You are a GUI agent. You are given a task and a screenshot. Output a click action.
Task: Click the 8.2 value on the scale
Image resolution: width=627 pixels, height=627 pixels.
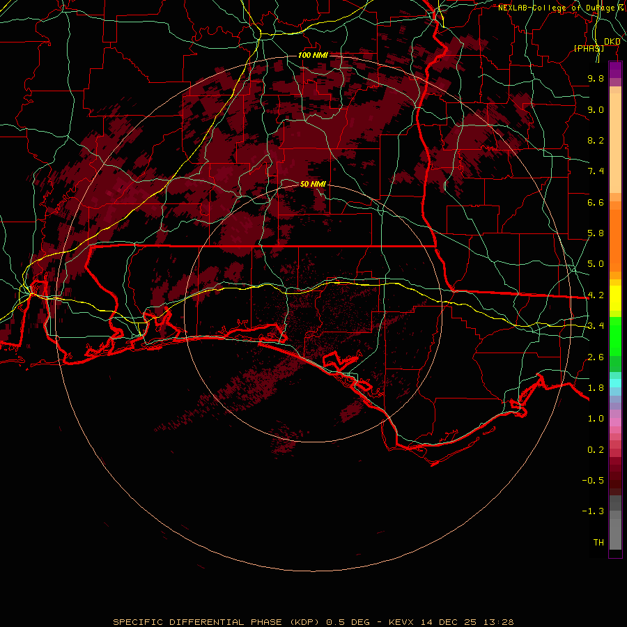pos(596,140)
